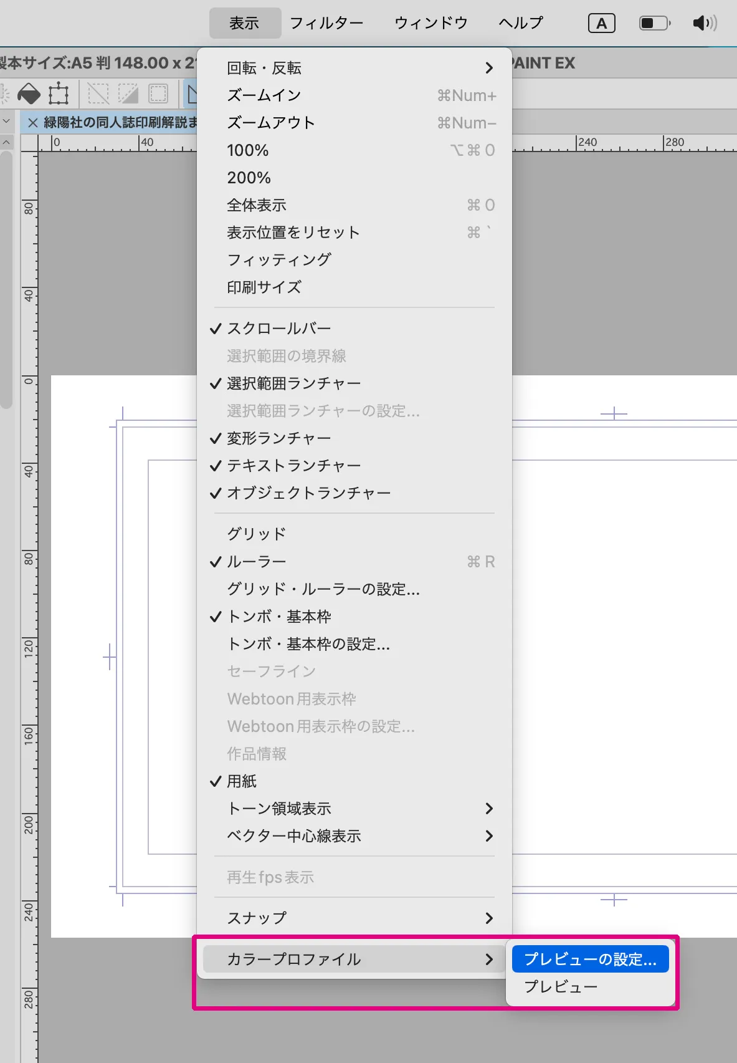Expand カラープロファイル submenu

point(354,960)
